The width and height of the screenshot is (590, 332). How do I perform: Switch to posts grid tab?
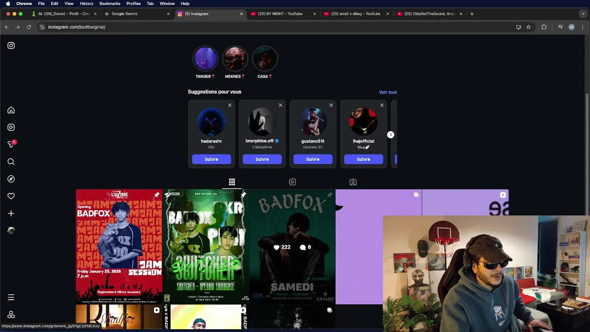pyautogui.click(x=232, y=182)
